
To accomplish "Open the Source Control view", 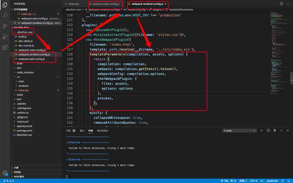I will click(x=5, y=26).
